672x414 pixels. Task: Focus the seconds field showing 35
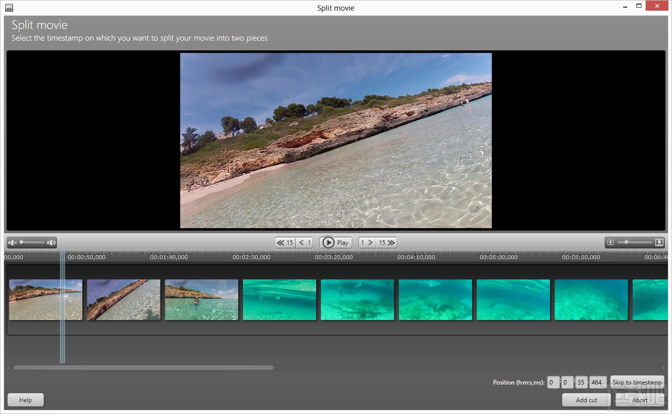(581, 382)
